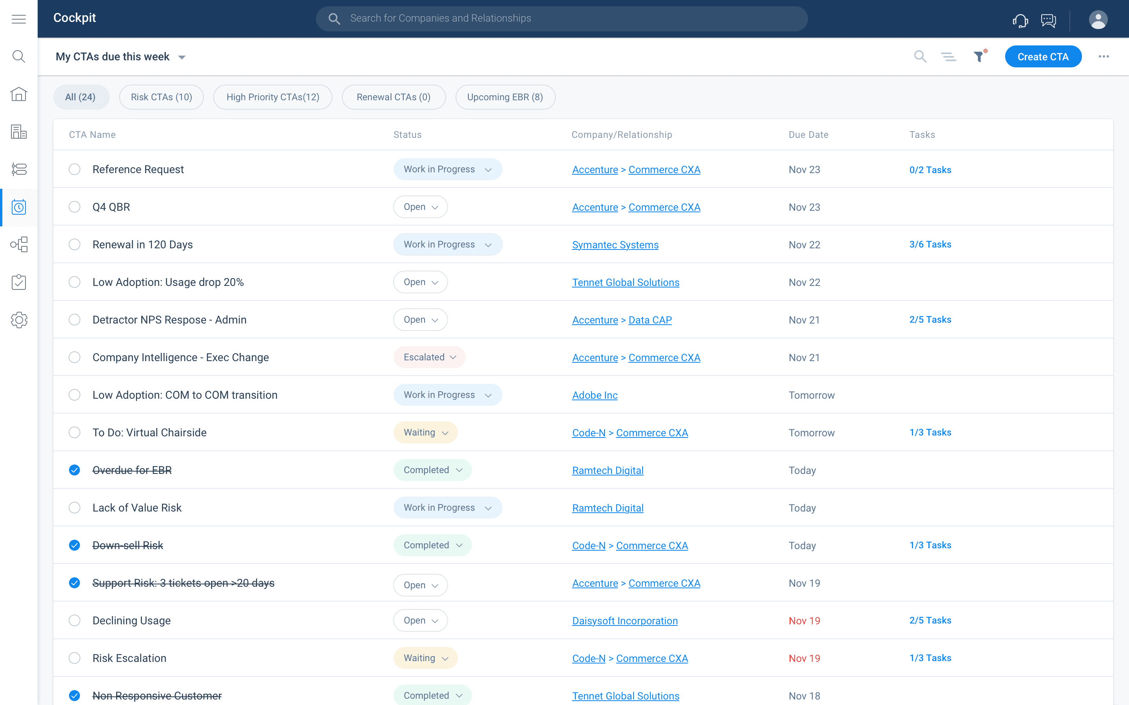Image resolution: width=1129 pixels, height=705 pixels.
Task: Click the user profile avatar
Action: [1098, 20]
